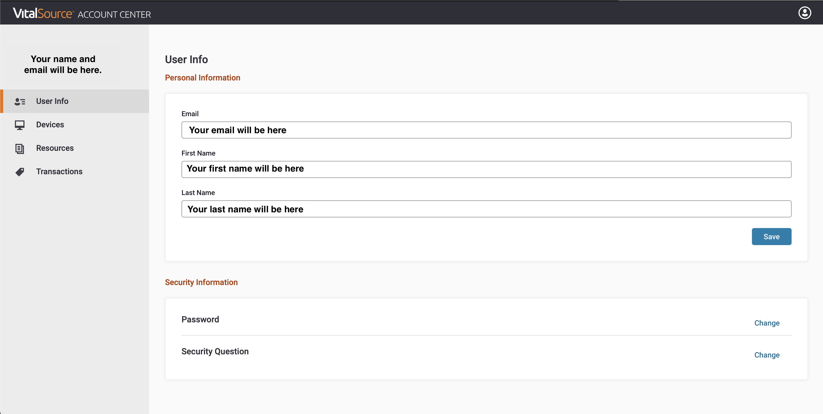Click the ACCOUNT CENTER header text
Viewport: 823px width, 414px height.
click(x=114, y=15)
